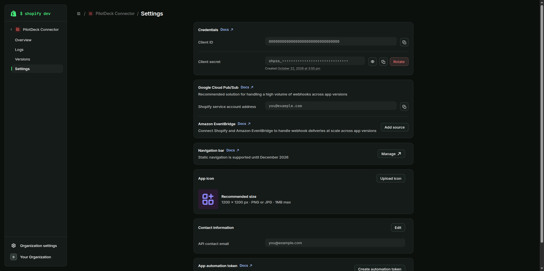
Task: Edit contact information
Action: point(398,227)
